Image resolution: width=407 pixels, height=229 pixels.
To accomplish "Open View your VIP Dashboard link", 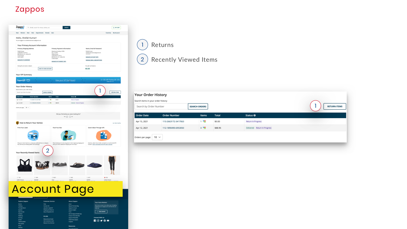I will click(x=65, y=80).
